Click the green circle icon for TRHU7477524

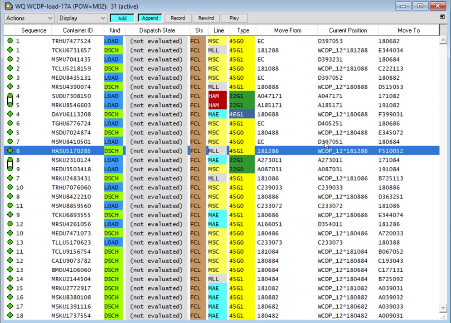click(x=10, y=41)
